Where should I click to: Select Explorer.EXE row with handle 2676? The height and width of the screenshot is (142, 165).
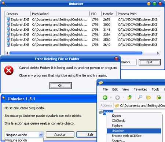[82, 19]
